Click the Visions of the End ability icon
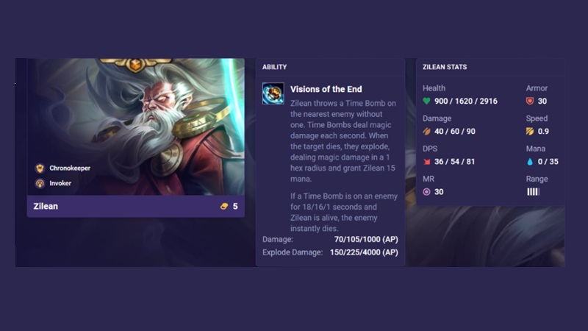 point(273,93)
